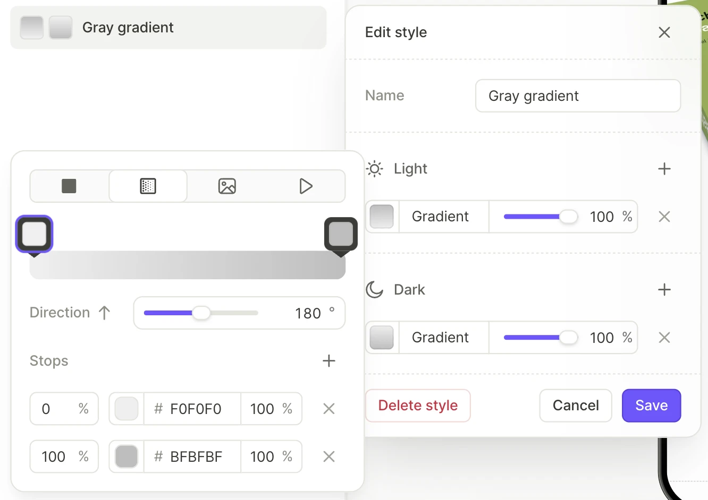
Task: Add a new gradient stop
Action: point(329,361)
